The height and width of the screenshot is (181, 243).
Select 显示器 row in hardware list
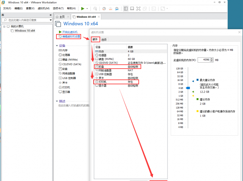click(131, 85)
